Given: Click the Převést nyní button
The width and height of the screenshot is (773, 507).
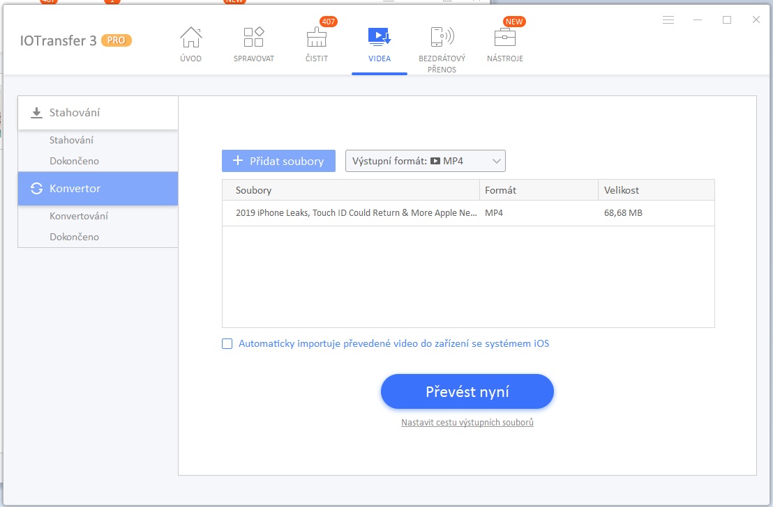Looking at the screenshot, I should [x=467, y=392].
